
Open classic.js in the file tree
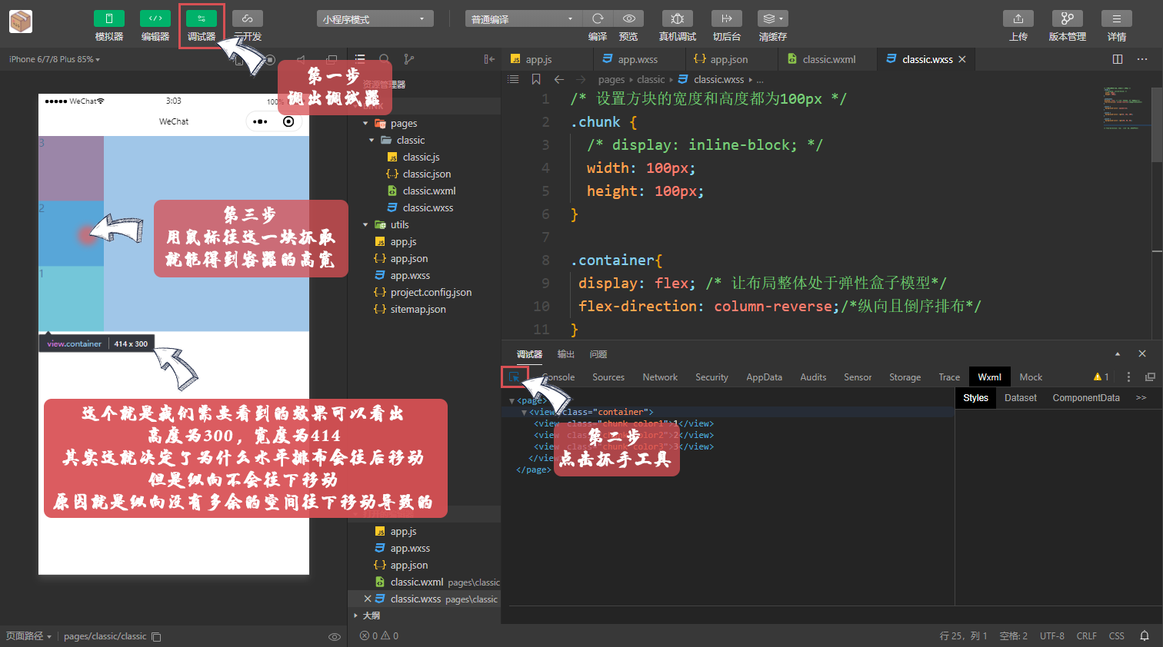pos(421,157)
